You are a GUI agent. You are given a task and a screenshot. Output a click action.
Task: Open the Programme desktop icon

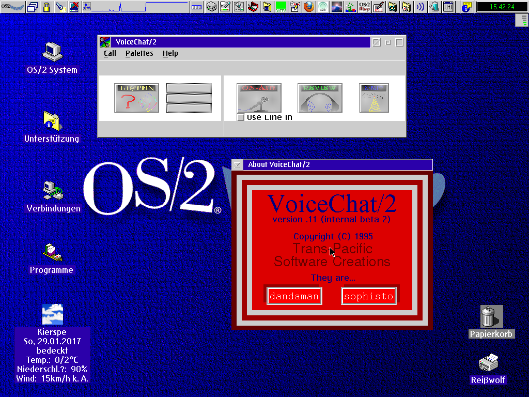pos(52,252)
